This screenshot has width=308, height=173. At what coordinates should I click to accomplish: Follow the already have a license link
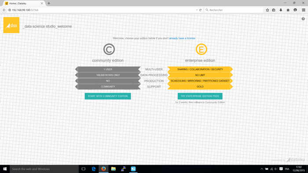pyautogui.click(x=182, y=38)
